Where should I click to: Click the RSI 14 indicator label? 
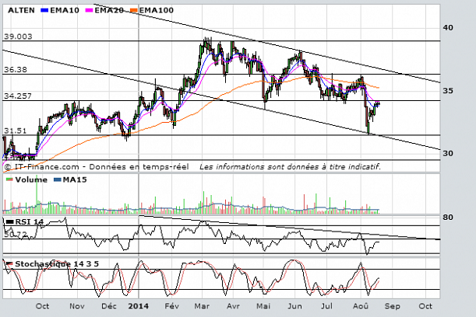(30, 222)
